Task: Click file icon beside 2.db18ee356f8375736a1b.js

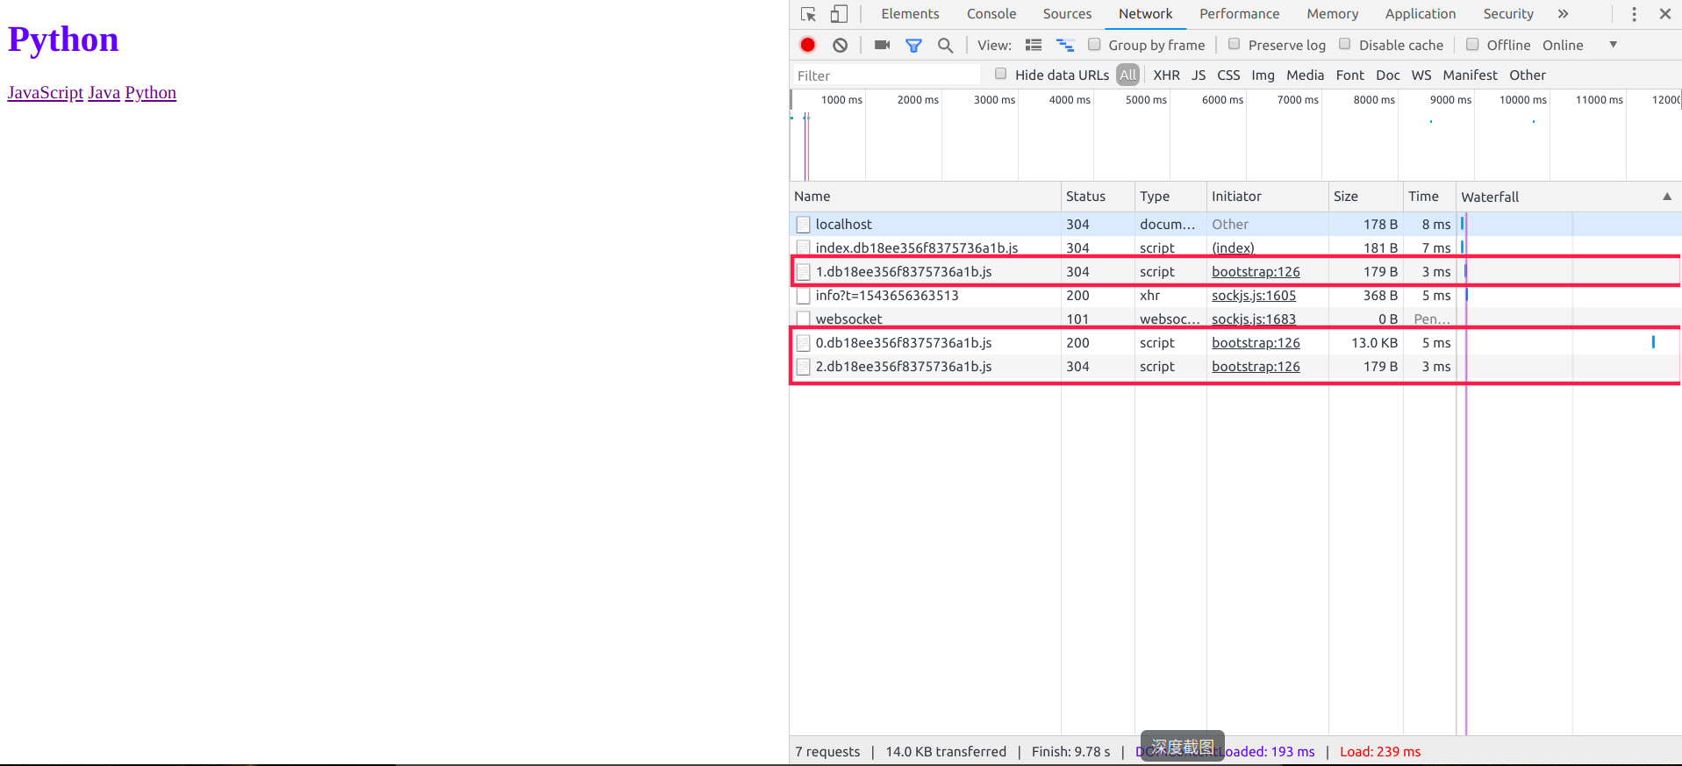Action: (803, 367)
